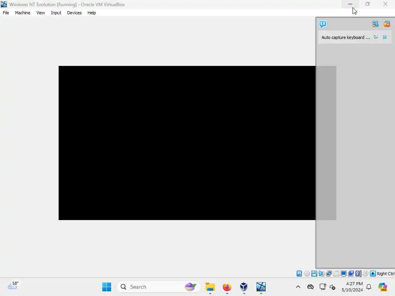Image resolution: width=395 pixels, height=296 pixels.
Task: Click the floppy disk status indicator
Action: tap(314, 273)
